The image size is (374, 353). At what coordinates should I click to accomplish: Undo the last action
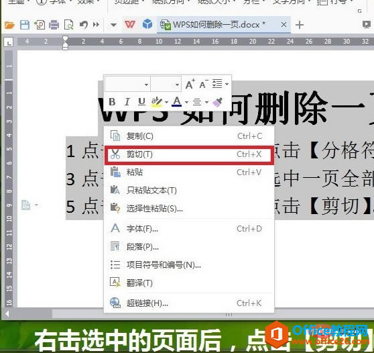pos(84,25)
